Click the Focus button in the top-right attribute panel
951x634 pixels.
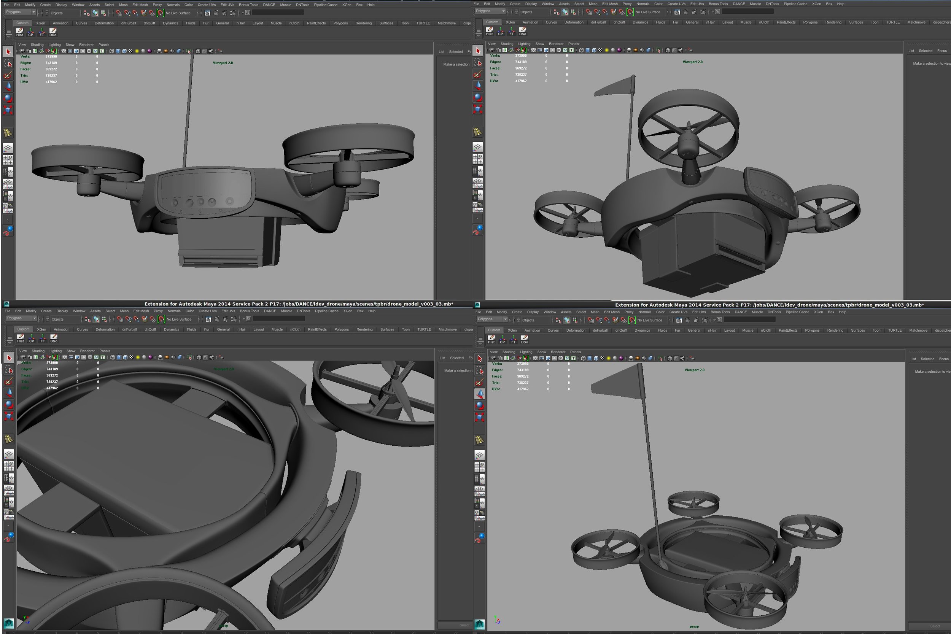942,51
